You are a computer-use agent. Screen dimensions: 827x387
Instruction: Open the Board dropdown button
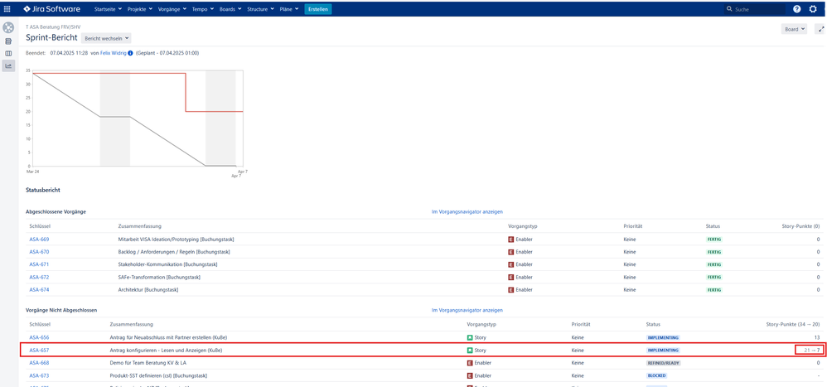tap(794, 30)
